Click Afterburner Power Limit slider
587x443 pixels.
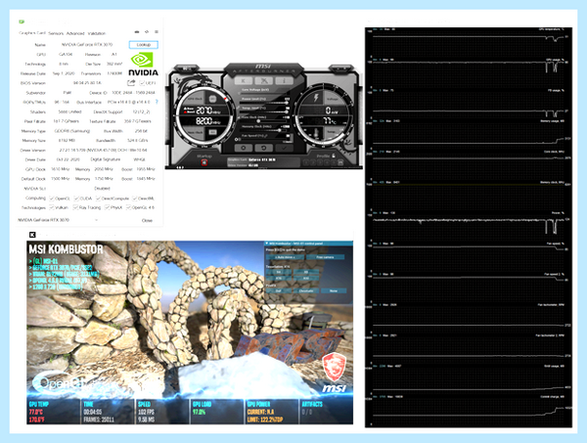pos(265,103)
